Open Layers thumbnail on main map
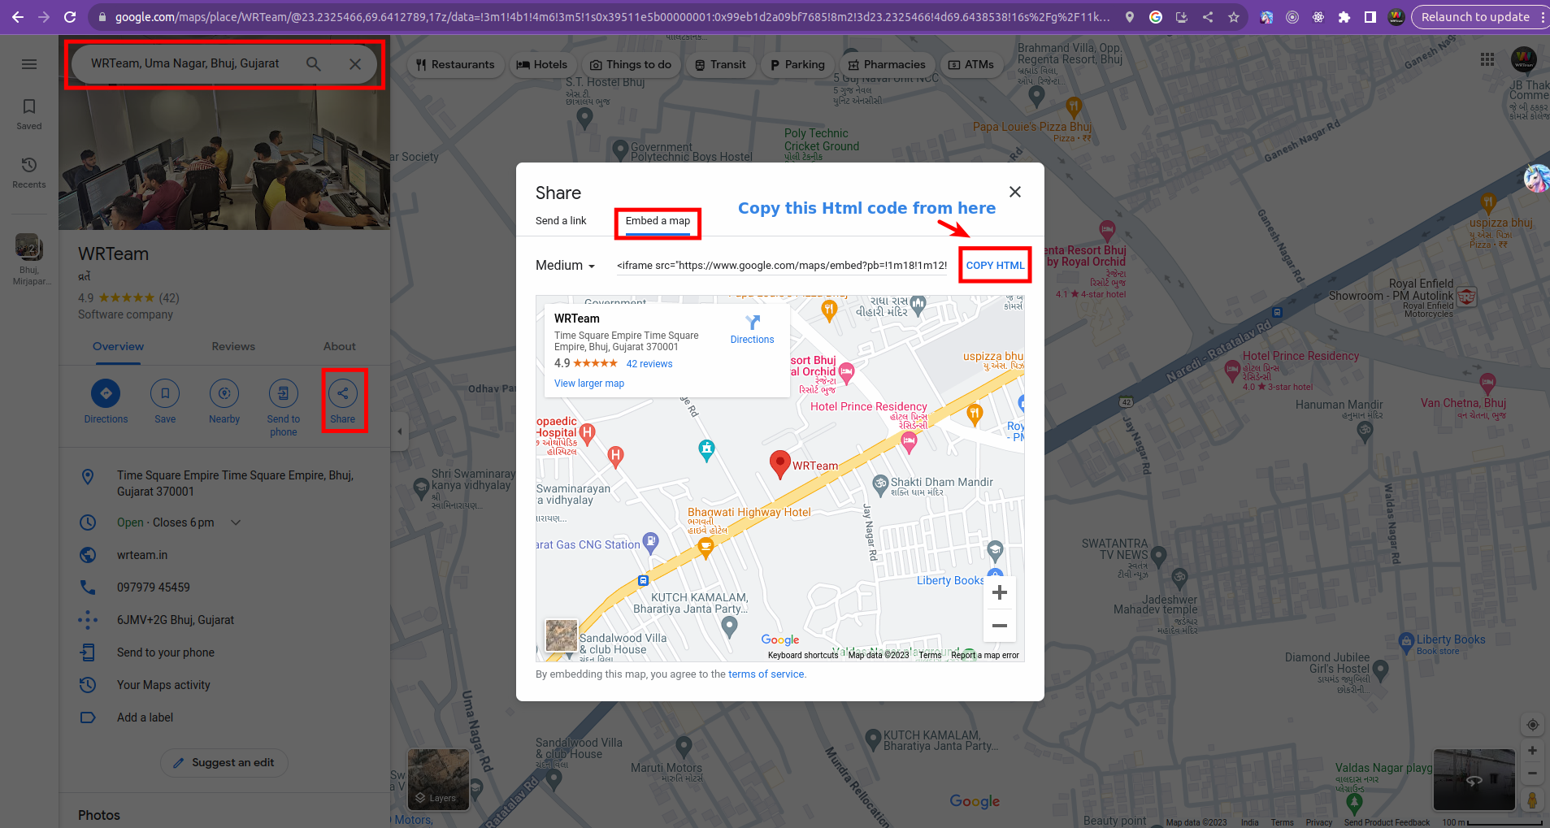Screen dimensions: 1550x828 tap(438, 779)
